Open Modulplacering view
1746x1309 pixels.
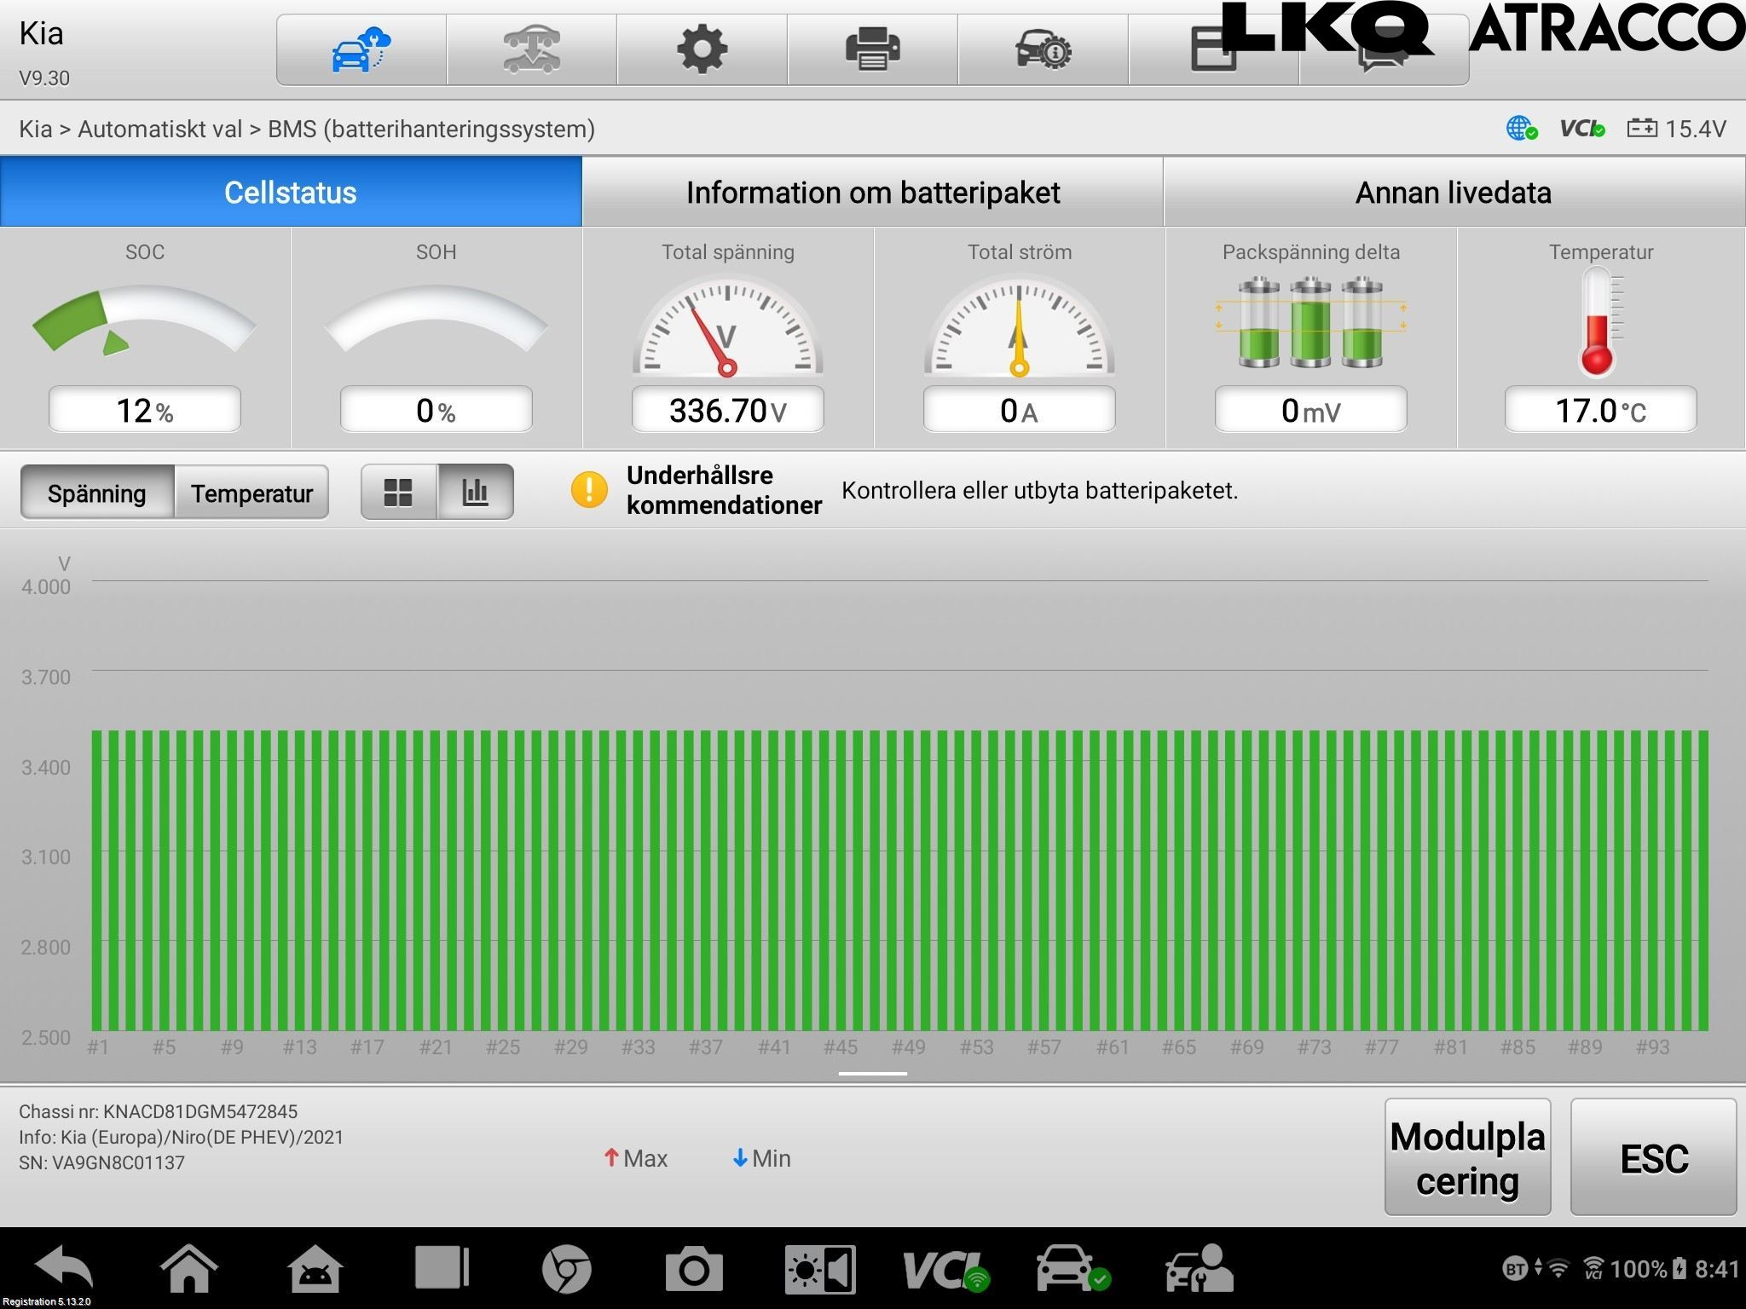pyautogui.click(x=1467, y=1157)
